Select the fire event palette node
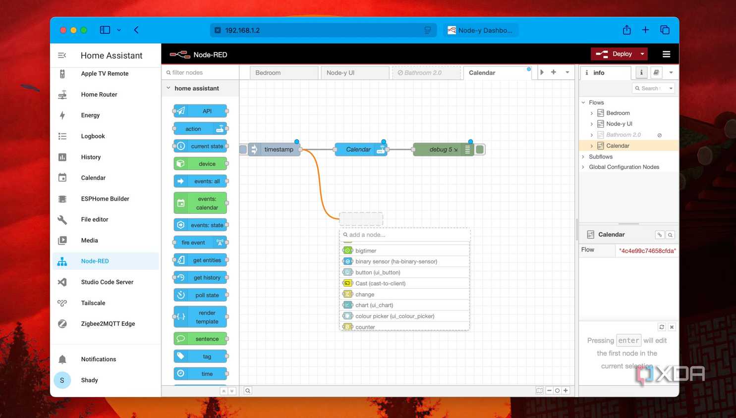This screenshot has width=736, height=418. point(200,243)
